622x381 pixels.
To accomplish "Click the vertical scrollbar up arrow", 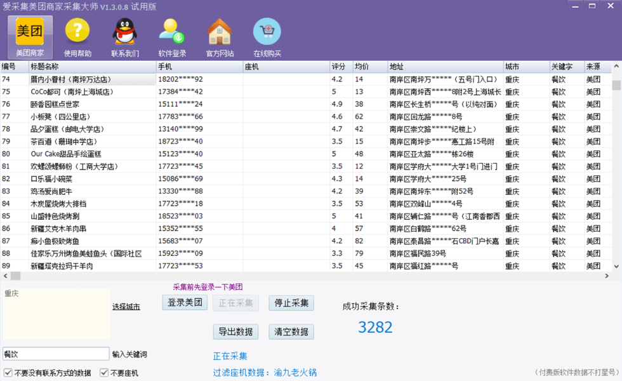I will pos(616,66).
